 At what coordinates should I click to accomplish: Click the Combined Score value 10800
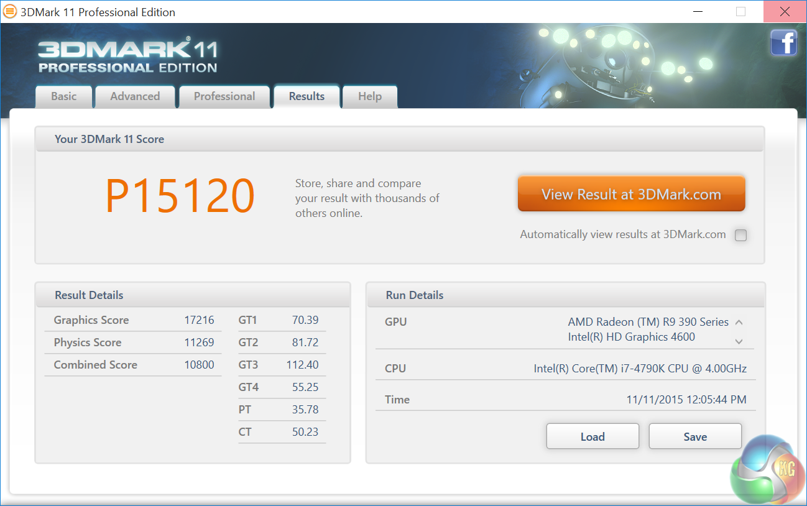199,365
